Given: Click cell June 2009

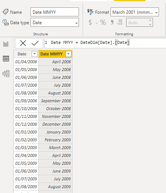Looking at the screenshot, I should click(55, 171).
